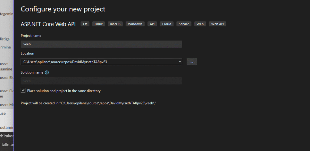Click the 'Configure your new project' heading
Screen dimensions: 310x151
[63, 9]
